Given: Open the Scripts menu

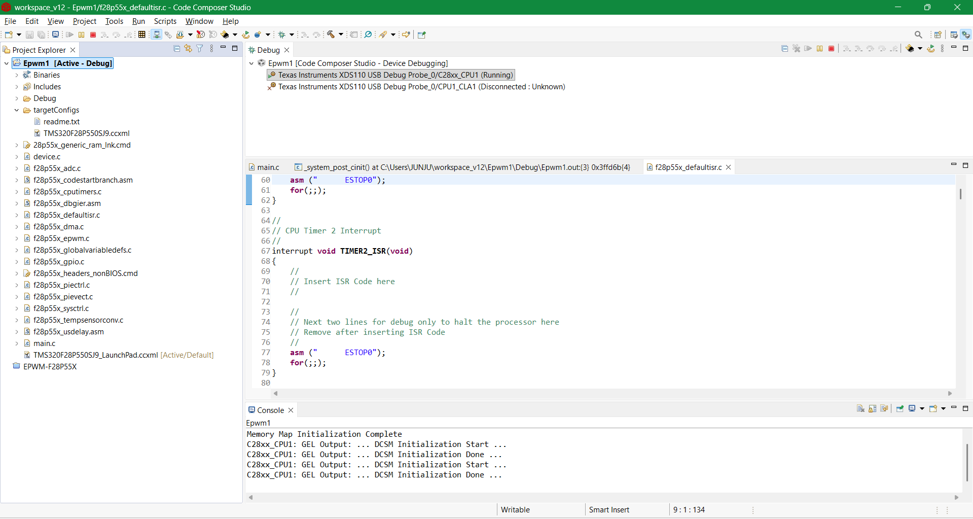Looking at the screenshot, I should click(165, 21).
